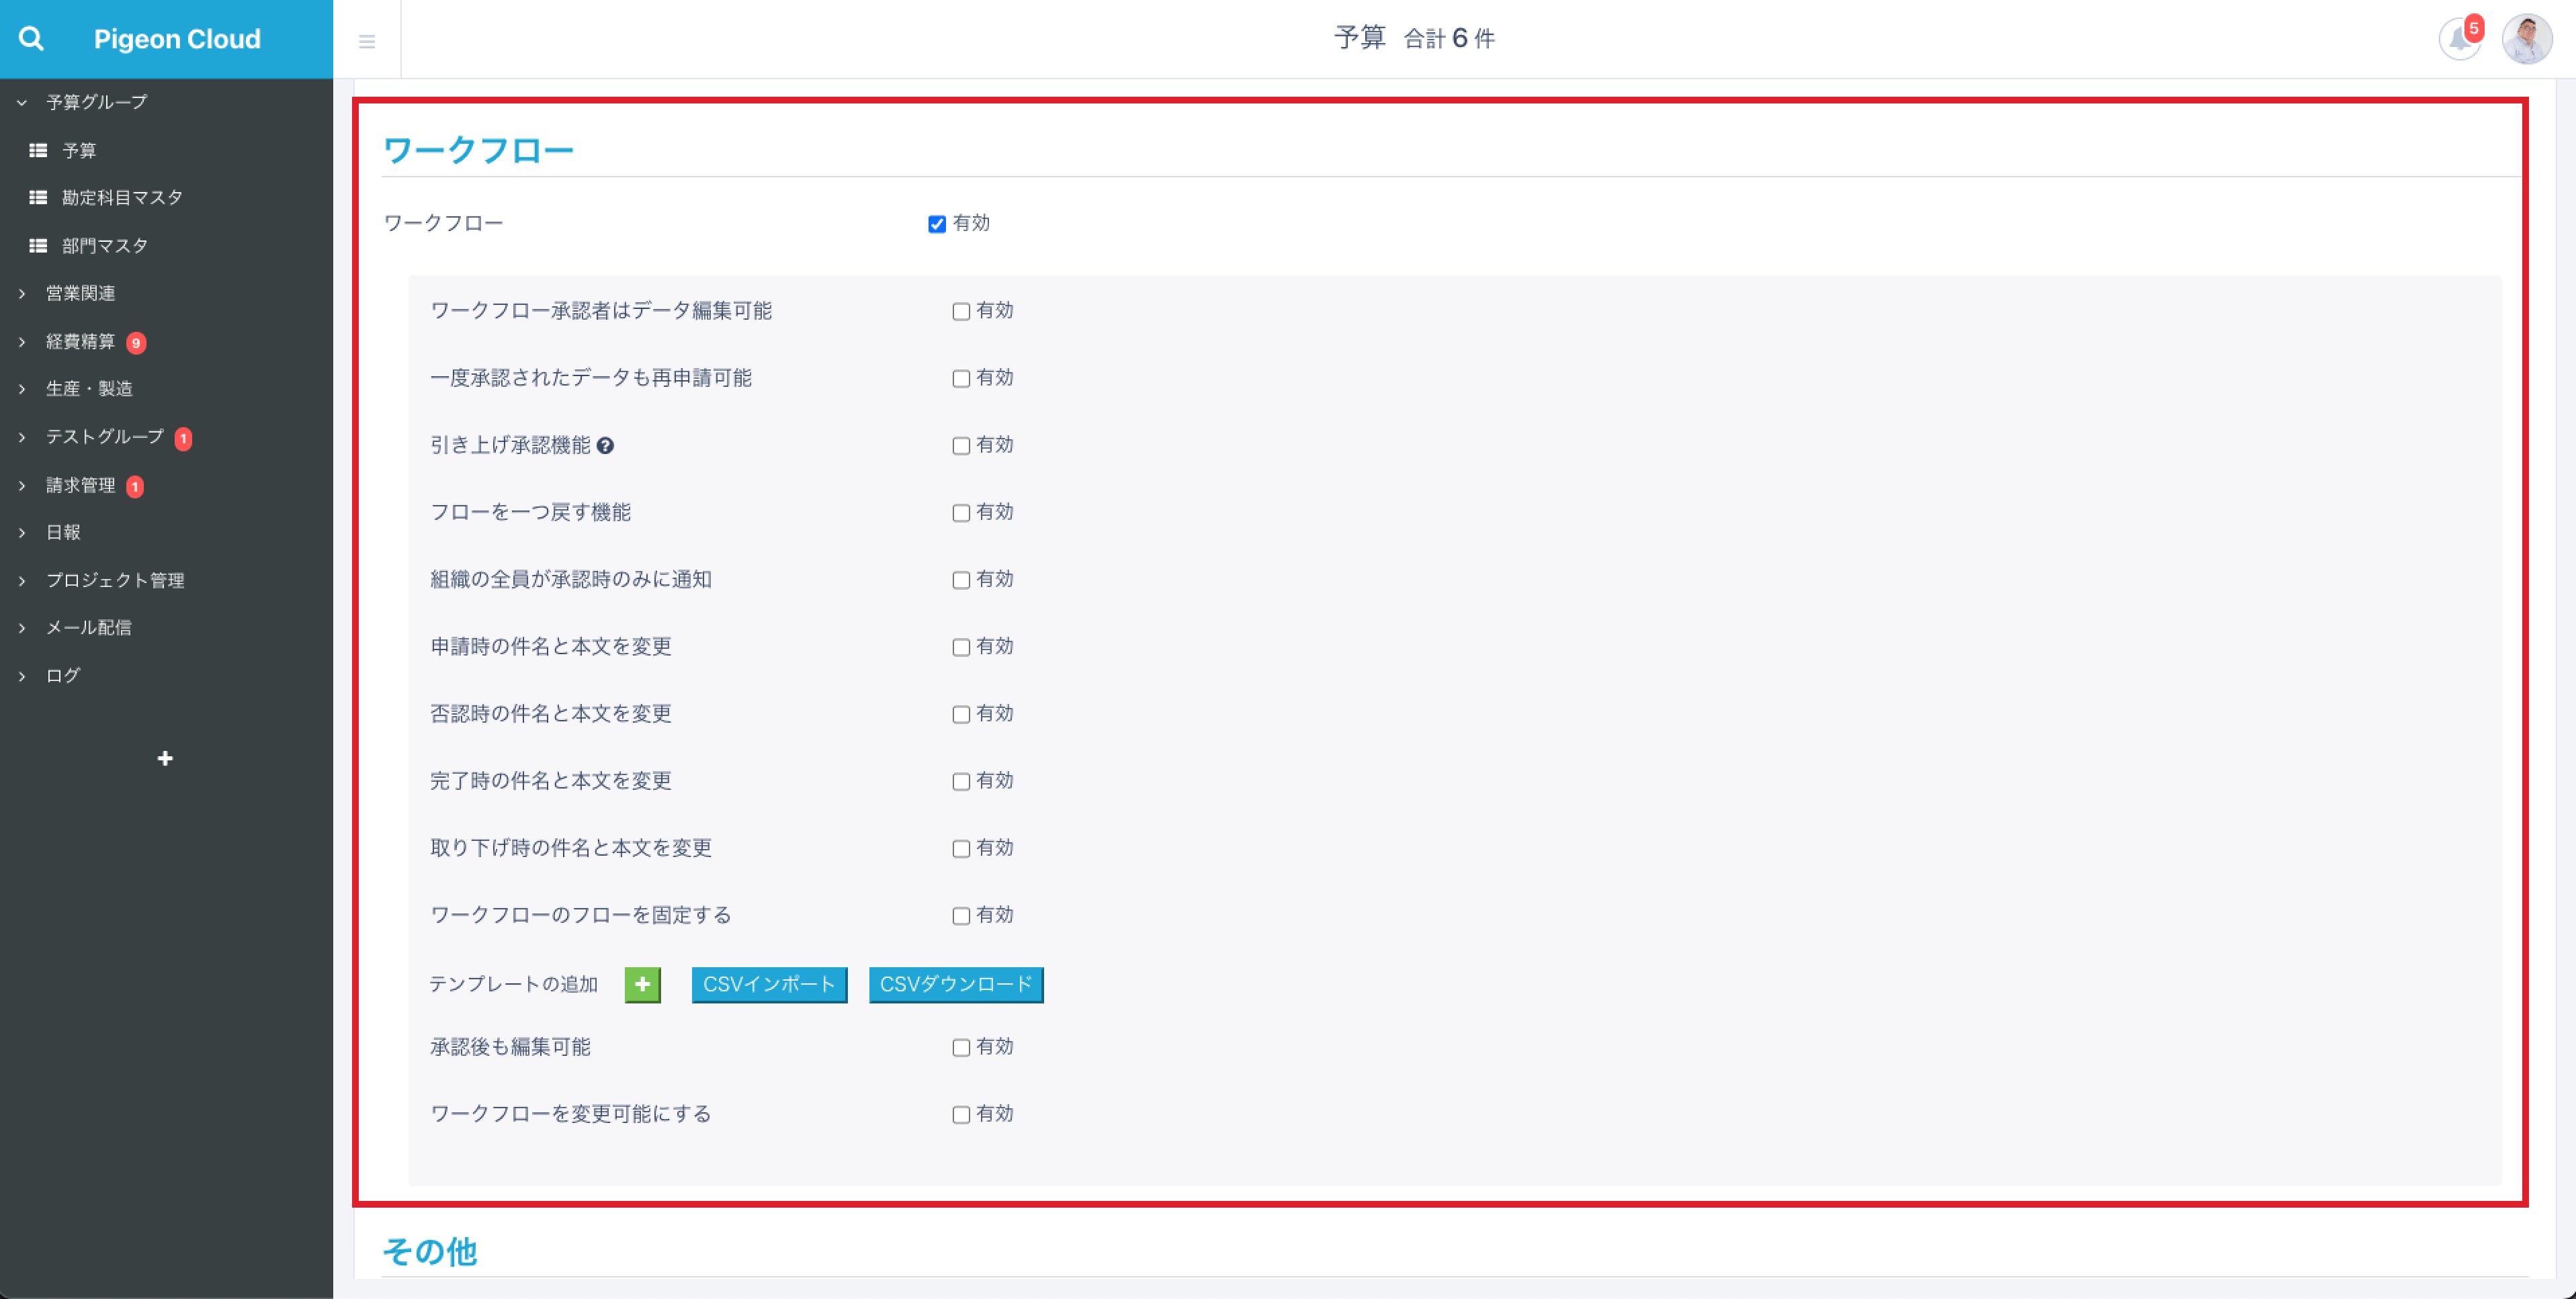Click the Pigeon Cloud logo title

(x=177, y=39)
